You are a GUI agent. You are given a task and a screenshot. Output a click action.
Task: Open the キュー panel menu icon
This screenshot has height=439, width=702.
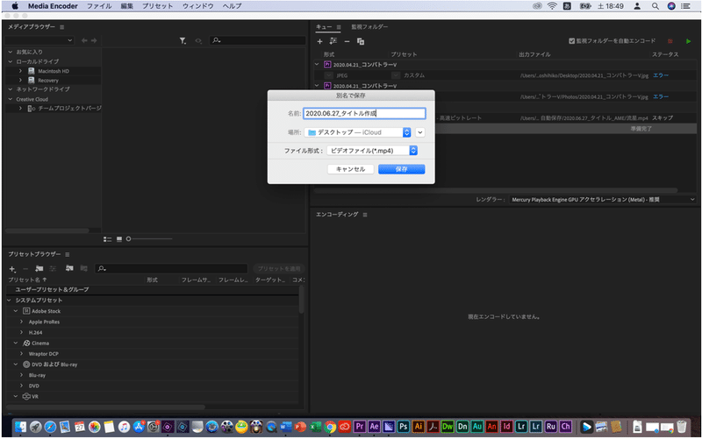click(x=339, y=27)
